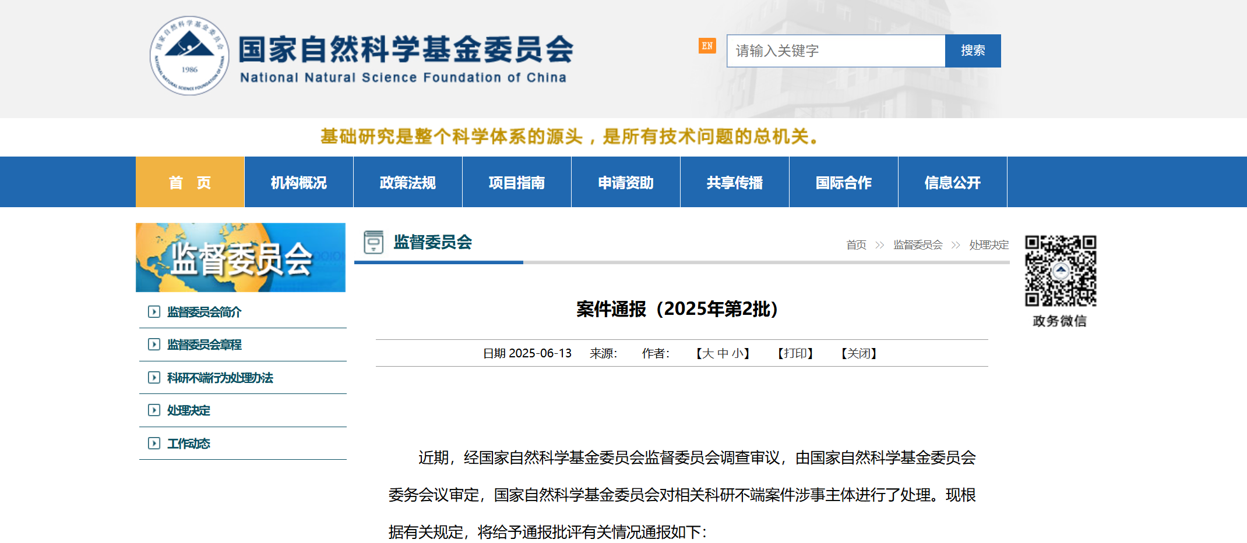
Task: Click the slogan 基础研究是整个科学体系的源头
Action: [452, 136]
